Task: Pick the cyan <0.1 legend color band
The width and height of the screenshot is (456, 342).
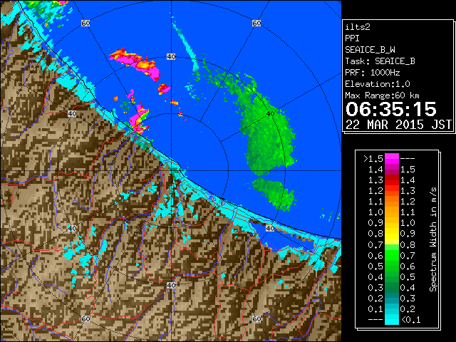Action: click(392, 320)
